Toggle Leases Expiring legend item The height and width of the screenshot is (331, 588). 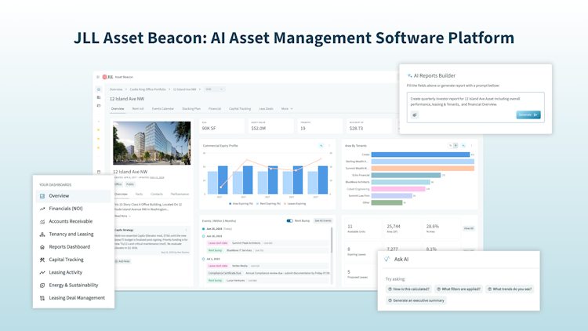tap(295, 203)
